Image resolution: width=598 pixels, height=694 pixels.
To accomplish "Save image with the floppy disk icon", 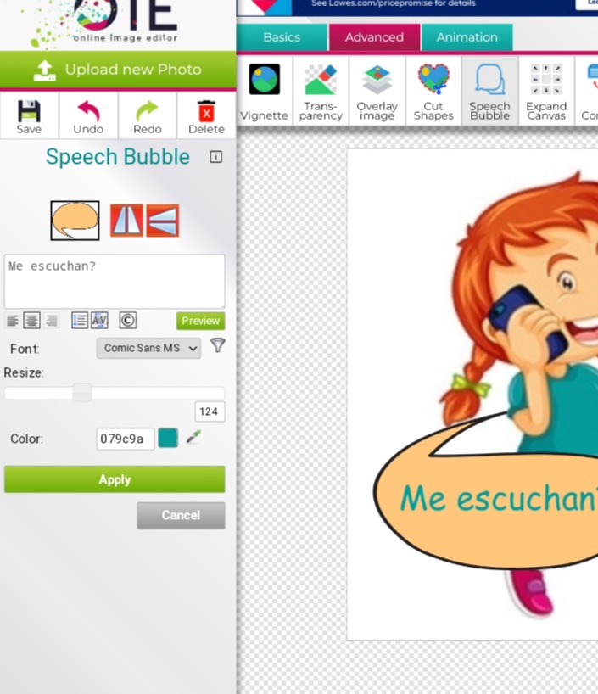I will coord(29,115).
